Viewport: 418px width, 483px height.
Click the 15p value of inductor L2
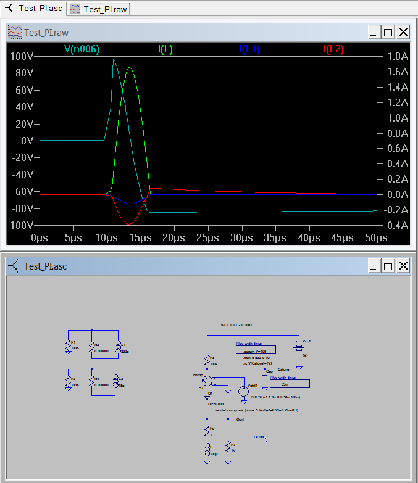(122, 386)
